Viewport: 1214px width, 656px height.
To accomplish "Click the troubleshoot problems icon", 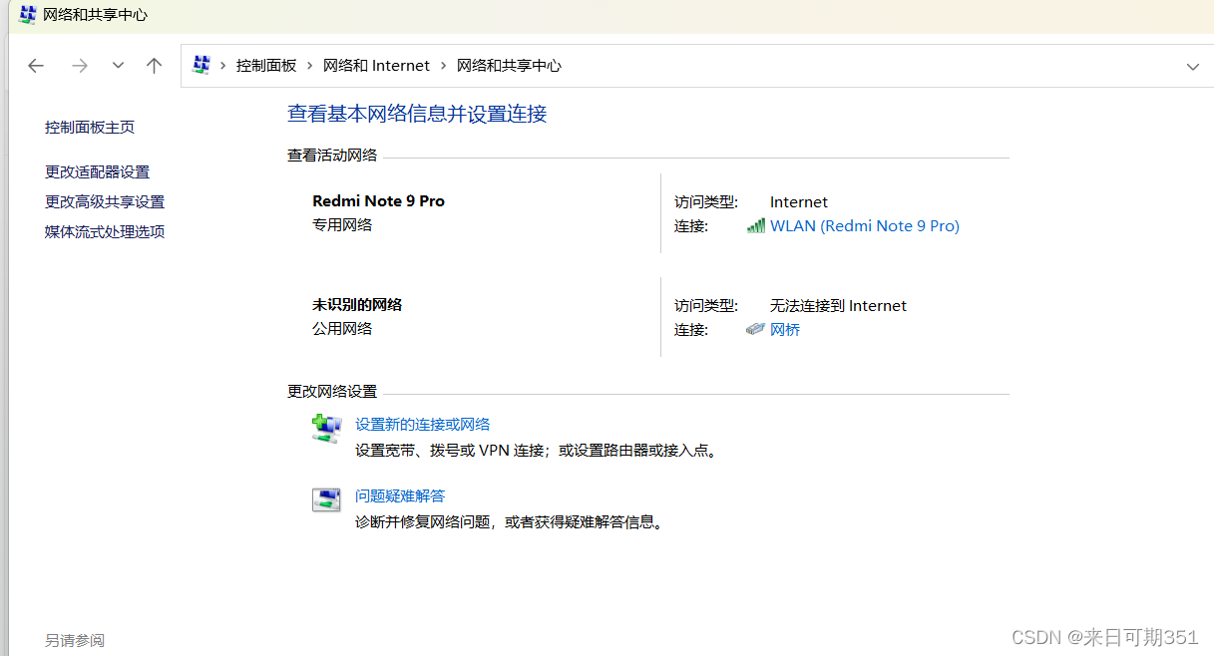I will (326, 499).
